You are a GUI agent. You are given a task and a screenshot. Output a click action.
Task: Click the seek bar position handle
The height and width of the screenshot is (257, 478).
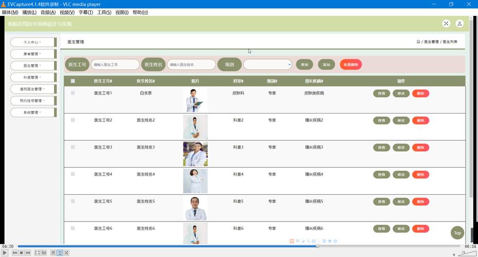pos(317,246)
